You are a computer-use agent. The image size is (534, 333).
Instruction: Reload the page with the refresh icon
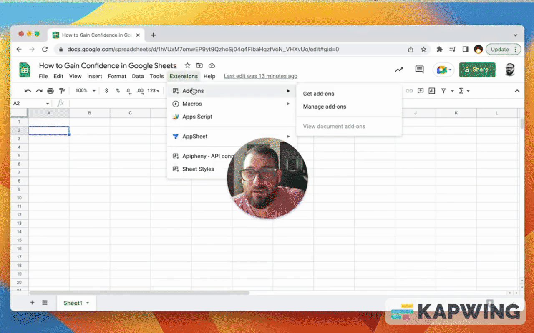point(45,49)
